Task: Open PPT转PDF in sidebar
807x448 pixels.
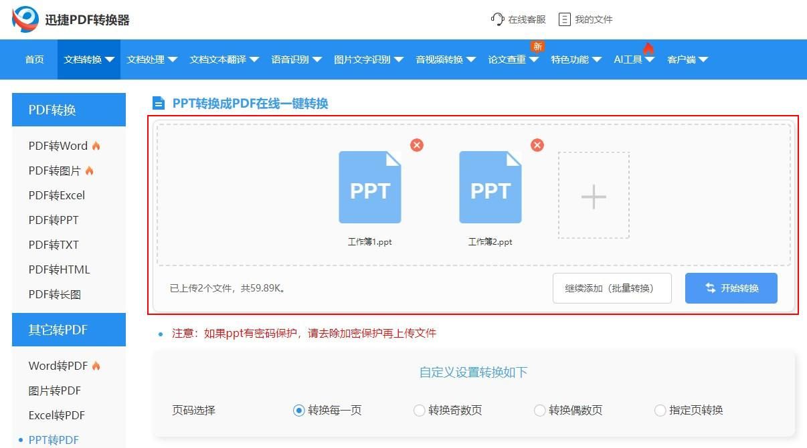Action: (x=54, y=440)
